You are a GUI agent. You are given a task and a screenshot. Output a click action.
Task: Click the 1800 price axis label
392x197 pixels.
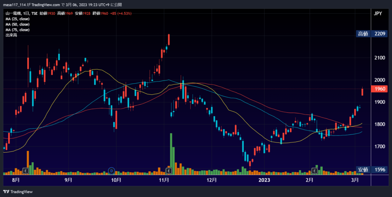click(x=379, y=124)
